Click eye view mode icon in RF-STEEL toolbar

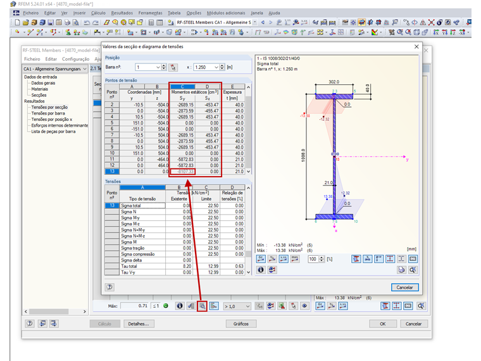tap(304, 306)
